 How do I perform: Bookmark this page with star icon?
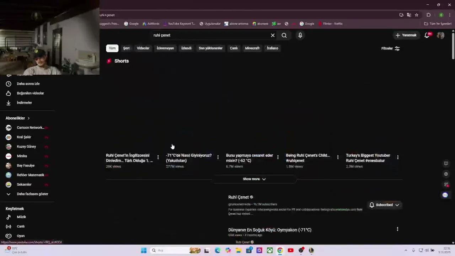click(417, 15)
